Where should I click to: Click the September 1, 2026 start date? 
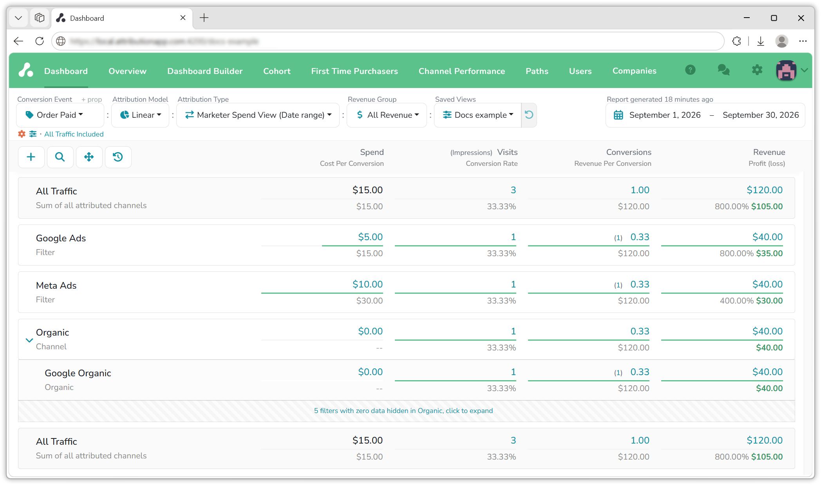point(665,115)
